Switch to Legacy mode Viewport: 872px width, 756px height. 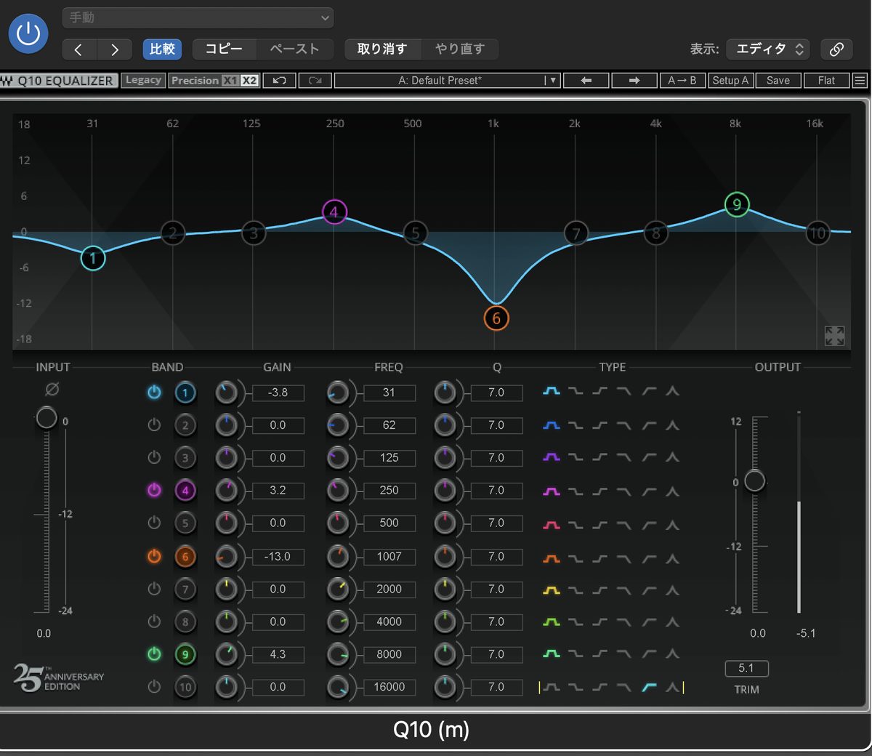pyautogui.click(x=143, y=80)
